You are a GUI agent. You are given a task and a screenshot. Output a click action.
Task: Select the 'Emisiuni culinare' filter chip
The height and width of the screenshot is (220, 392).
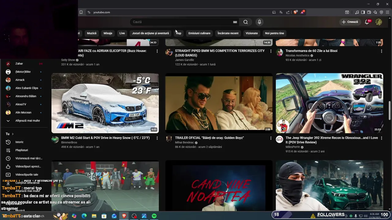[199, 33]
